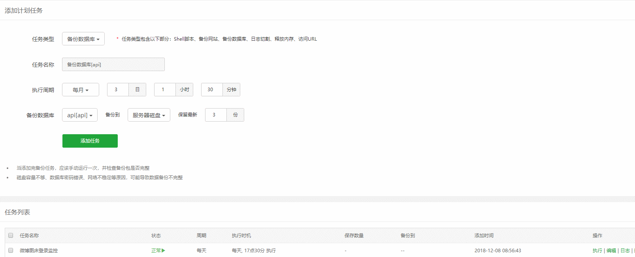Screen dimensions: 635x257
Task: Click the 任务名称 column header
Action: pos(29,235)
